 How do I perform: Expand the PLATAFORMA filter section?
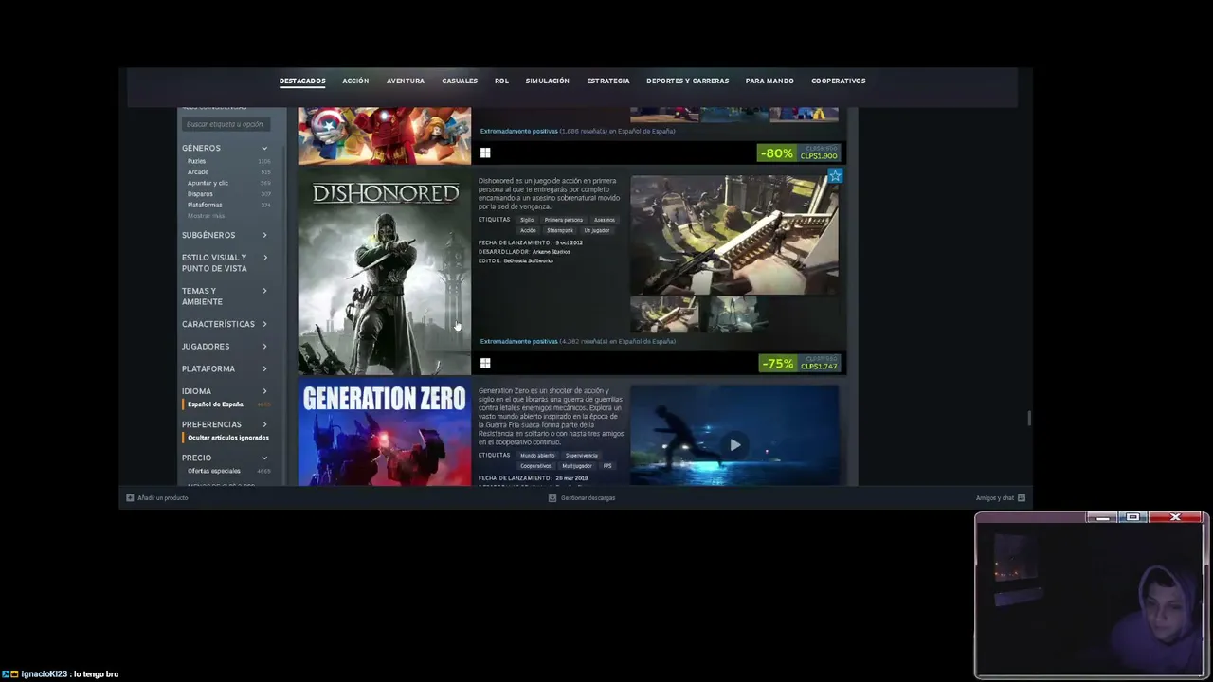point(264,368)
